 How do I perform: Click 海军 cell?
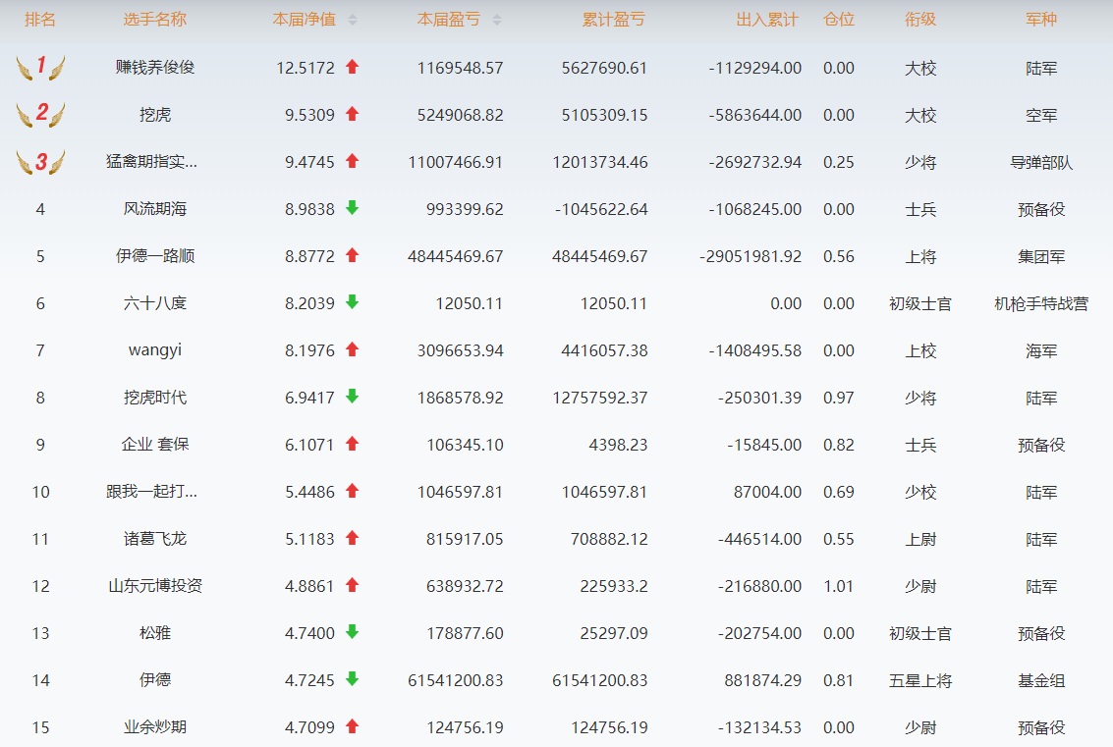click(1041, 351)
